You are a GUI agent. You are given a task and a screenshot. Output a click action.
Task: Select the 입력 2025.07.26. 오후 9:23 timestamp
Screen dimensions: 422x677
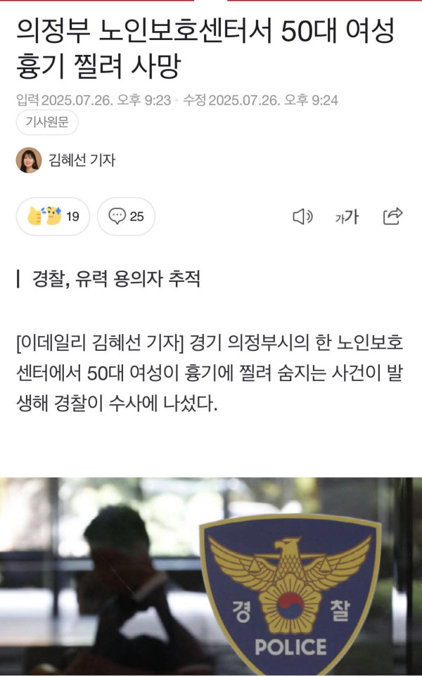click(x=94, y=100)
